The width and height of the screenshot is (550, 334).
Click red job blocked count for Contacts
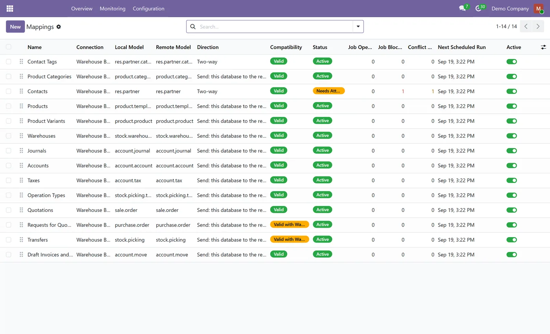coord(403,91)
